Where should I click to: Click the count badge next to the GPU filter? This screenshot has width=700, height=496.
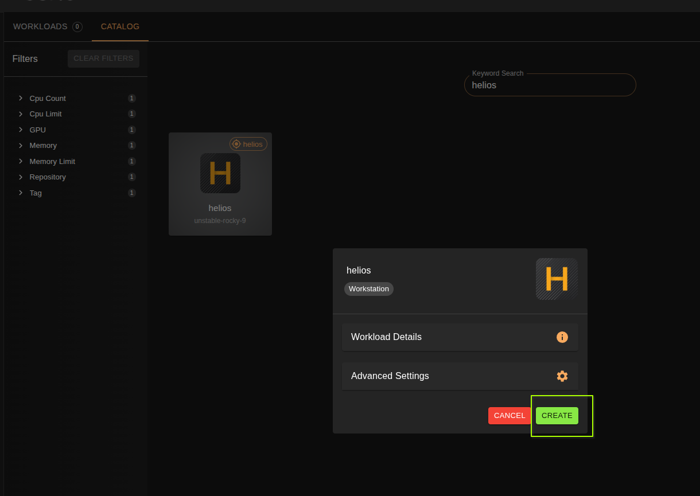click(x=132, y=130)
